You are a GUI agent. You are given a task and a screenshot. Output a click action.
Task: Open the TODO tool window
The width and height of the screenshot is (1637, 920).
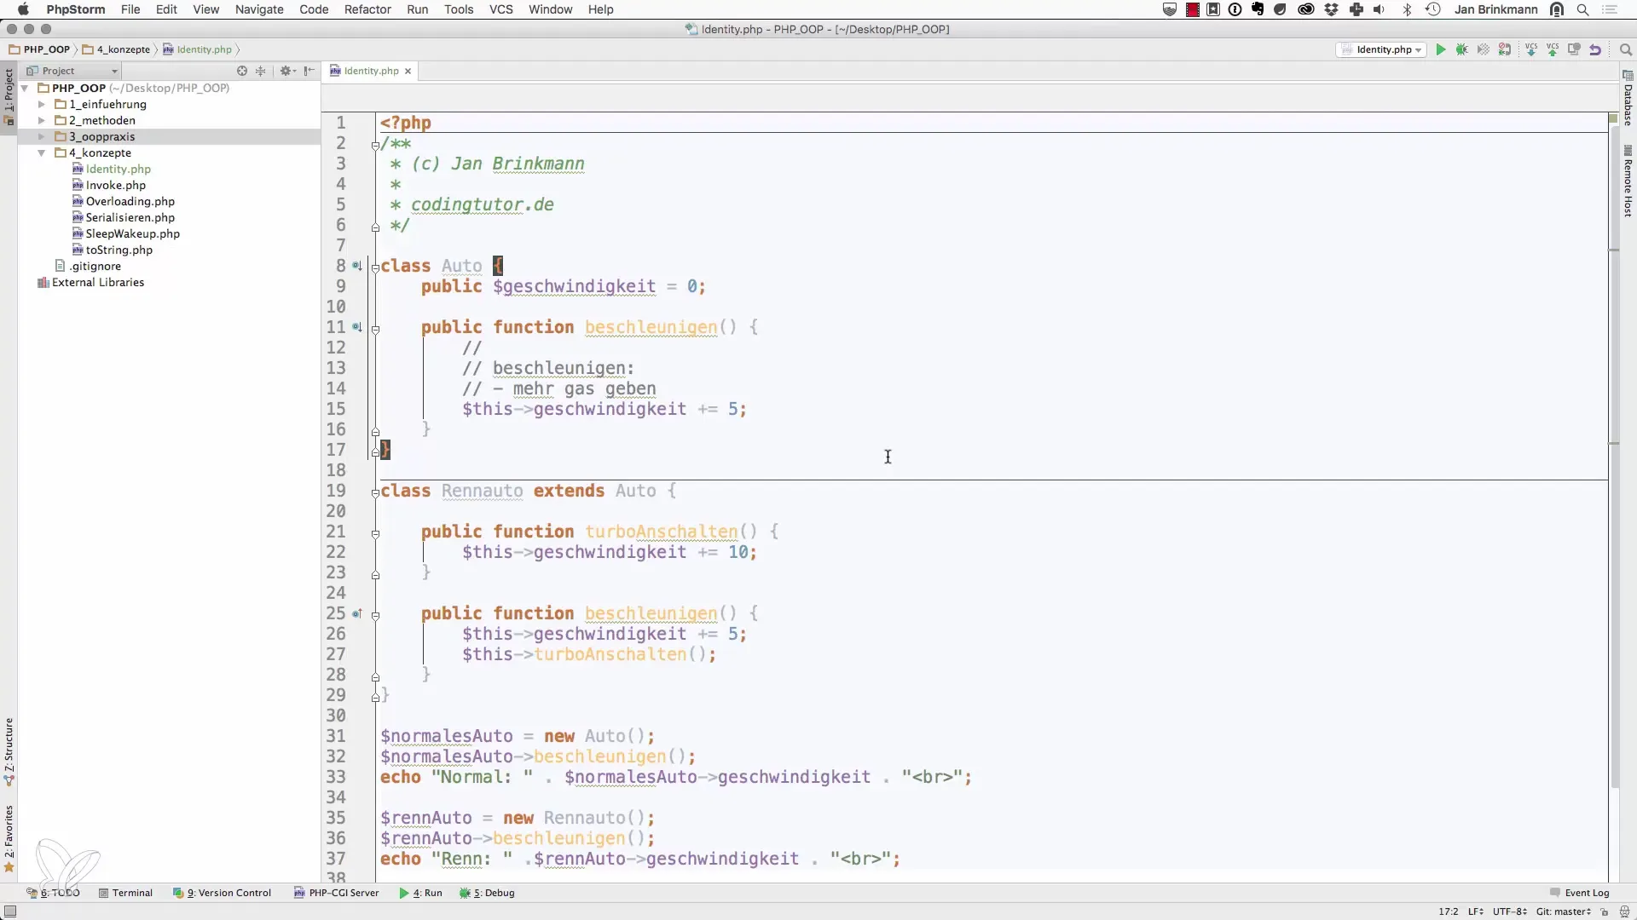pyautogui.click(x=53, y=893)
